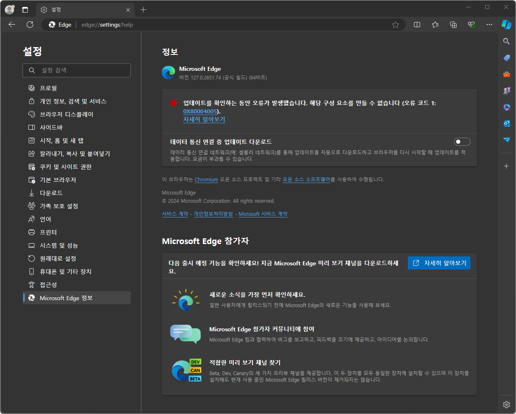Viewport: 516px width, 414px height.
Task: Open 언어 settings section
Action: point(77,219)
